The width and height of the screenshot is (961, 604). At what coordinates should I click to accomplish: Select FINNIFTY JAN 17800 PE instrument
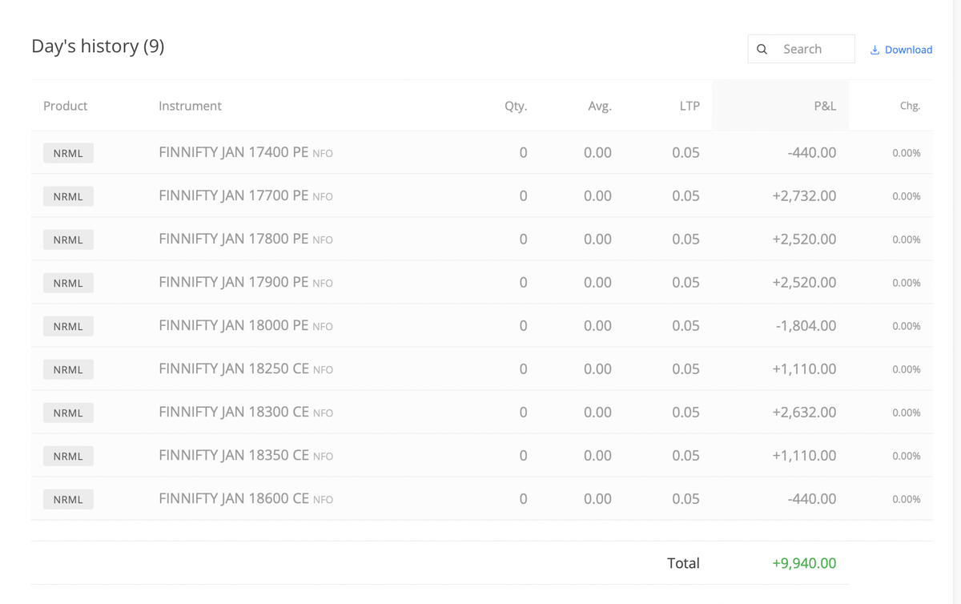[x=233, y=239]
